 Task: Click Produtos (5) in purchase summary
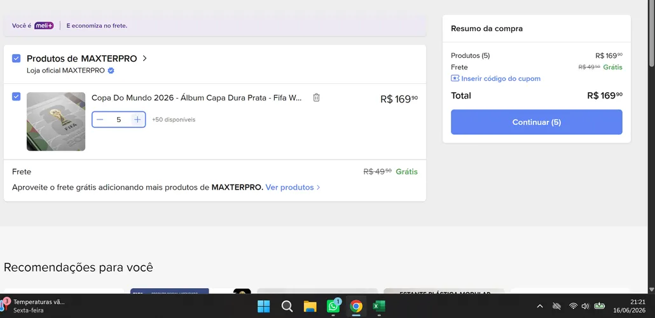[471, 55]
